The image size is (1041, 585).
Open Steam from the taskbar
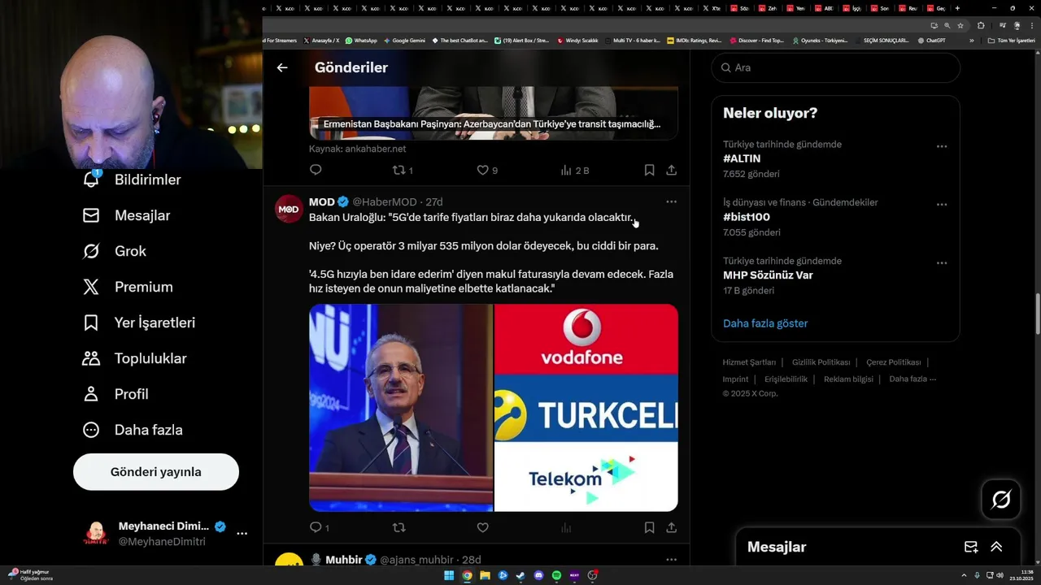pos(520,575)
